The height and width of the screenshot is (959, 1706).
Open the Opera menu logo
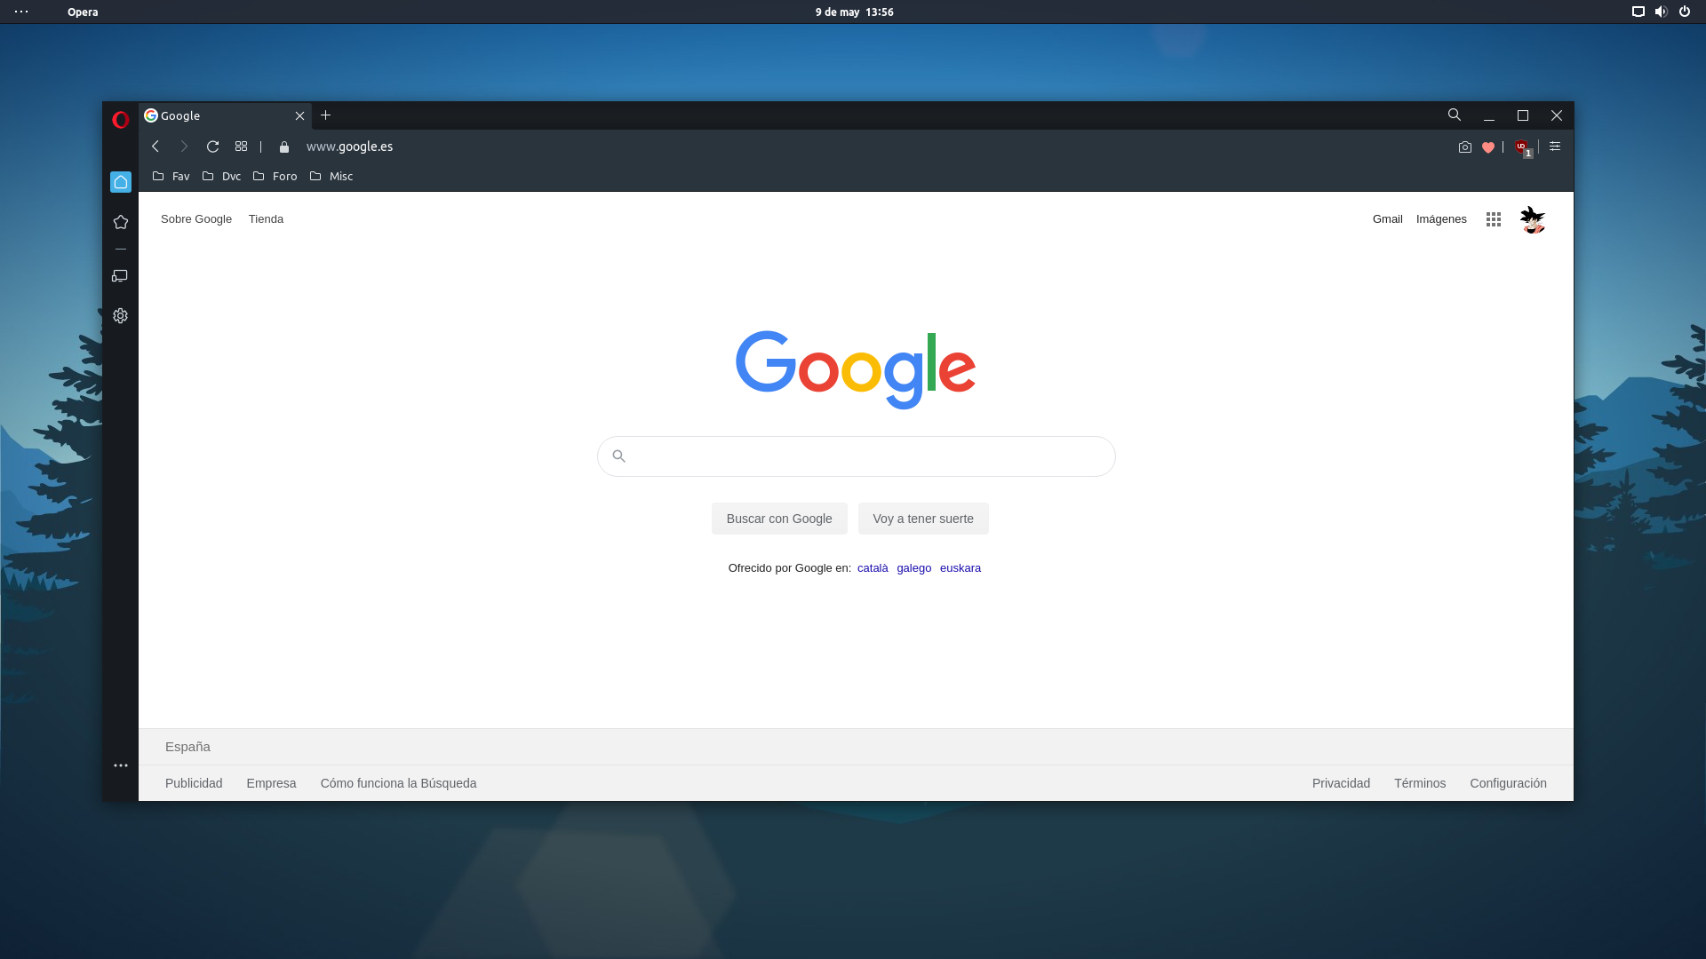(x=121, y=119)
